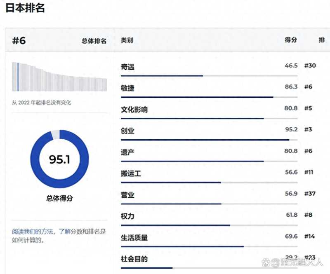Click the 95.1 overall score donut chart
The image size is (330, 274).
click(x=59, y=159)
